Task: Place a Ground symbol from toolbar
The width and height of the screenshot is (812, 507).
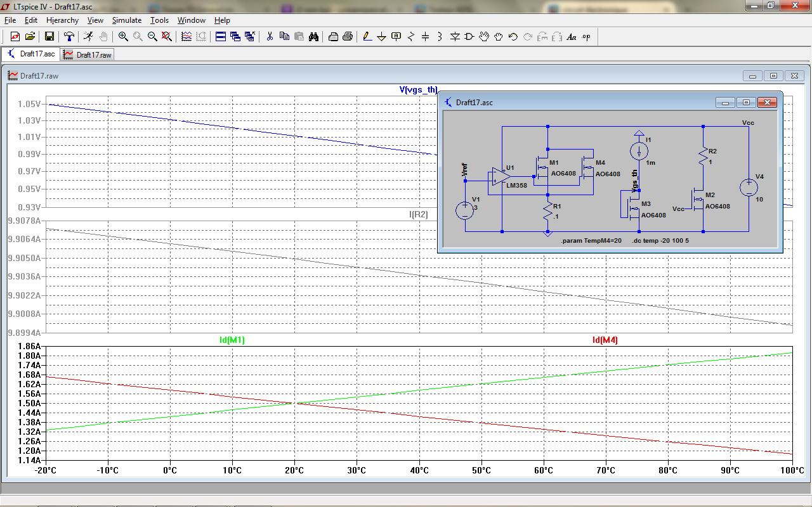Action: [x=381, y=37]
